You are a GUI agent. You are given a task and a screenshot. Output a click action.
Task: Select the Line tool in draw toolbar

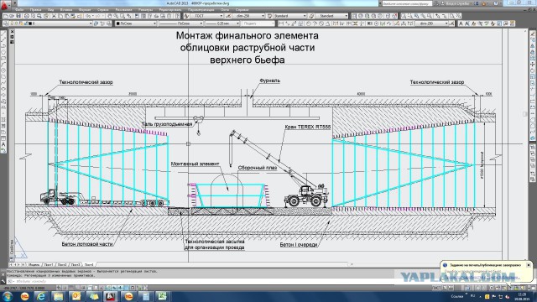[3, 34]
